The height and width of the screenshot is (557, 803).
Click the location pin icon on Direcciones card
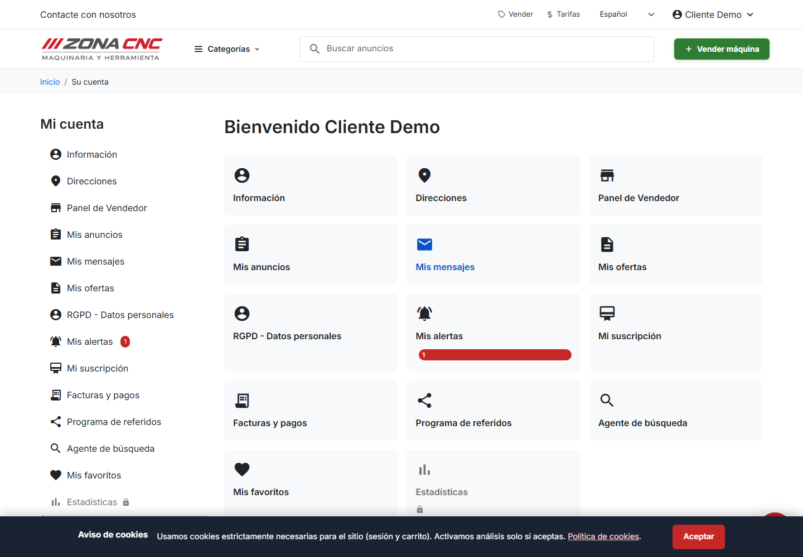pos(424,175)
